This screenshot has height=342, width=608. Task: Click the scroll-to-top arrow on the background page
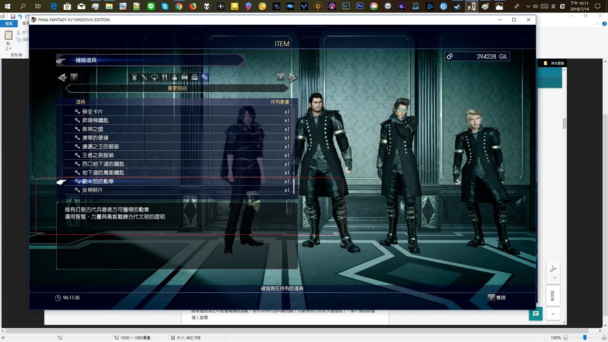(553, 314)
